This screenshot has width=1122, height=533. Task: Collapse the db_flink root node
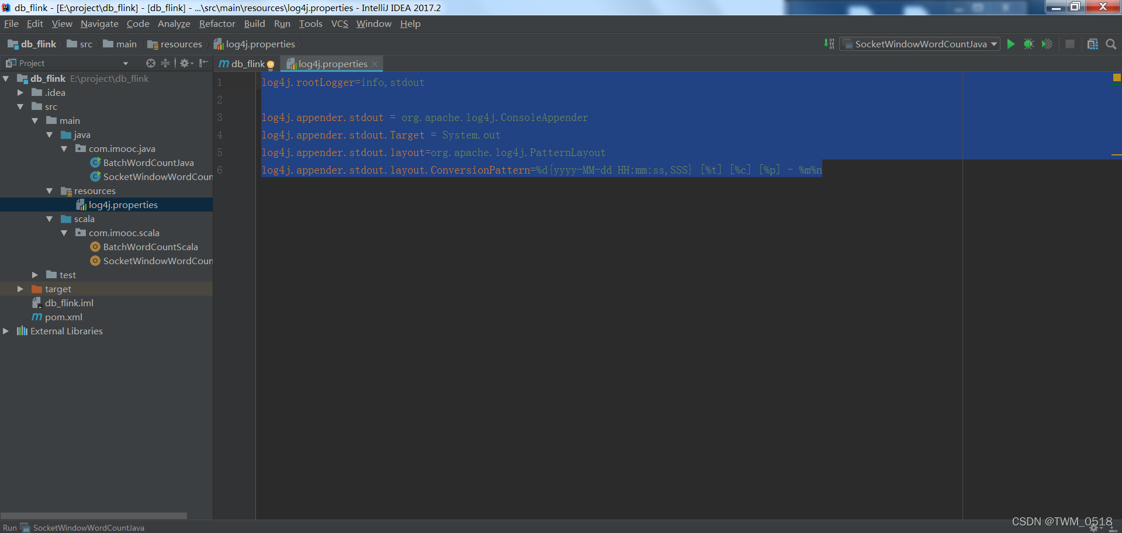coord(6,78)
